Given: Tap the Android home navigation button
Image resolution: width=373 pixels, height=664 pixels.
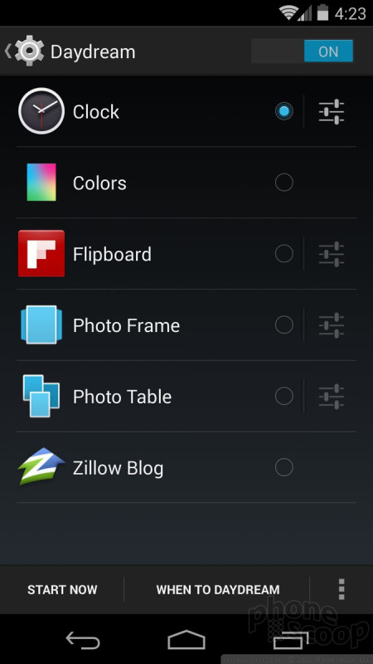Looking at the screenshot, I should click(186, 639).
